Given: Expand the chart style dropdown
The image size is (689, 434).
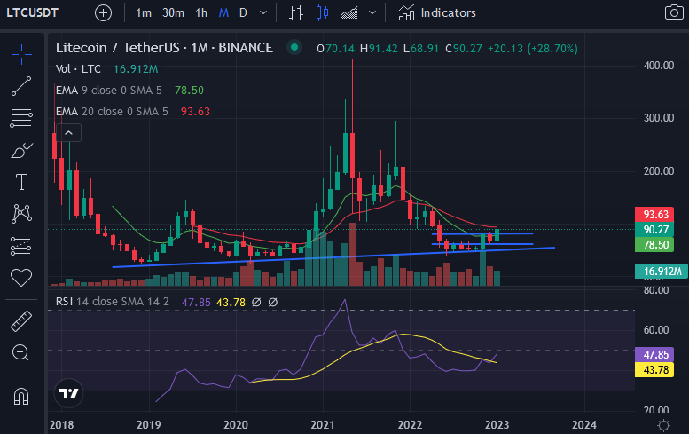Looking at the screenshot, I should click(x=372, y=12).
